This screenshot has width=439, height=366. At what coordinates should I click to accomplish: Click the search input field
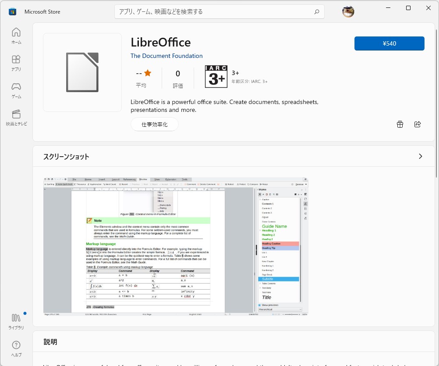[x=219, y=12]
